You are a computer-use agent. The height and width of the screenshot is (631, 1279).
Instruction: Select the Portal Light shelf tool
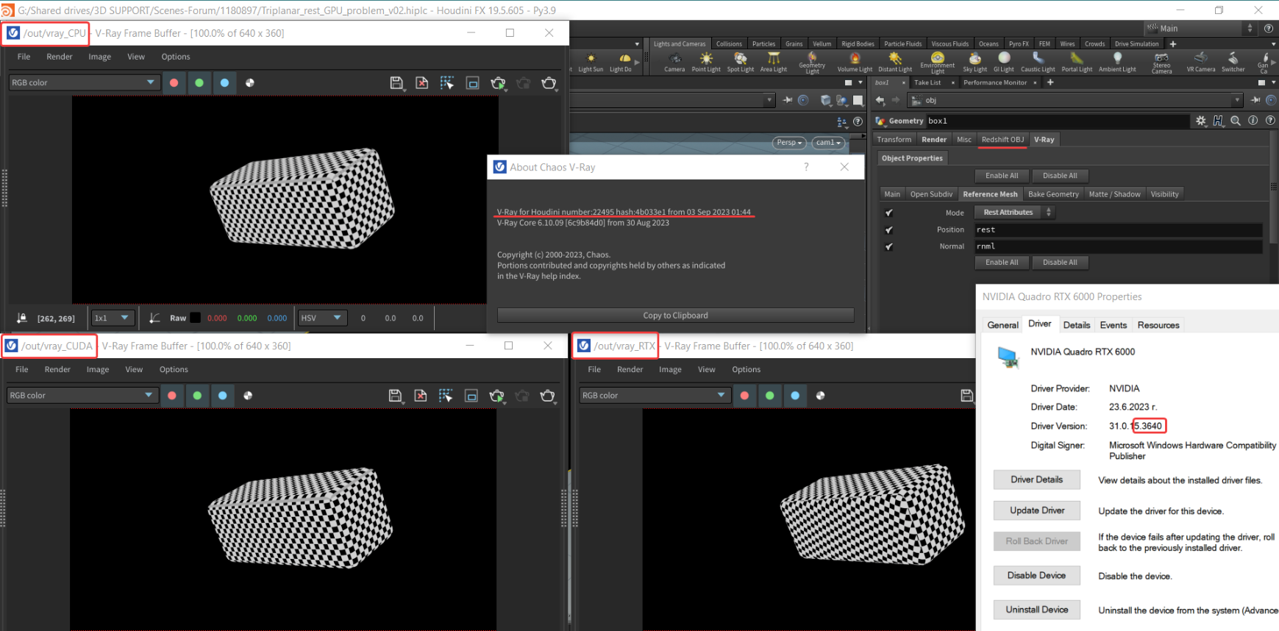[x=1077, y=62]
